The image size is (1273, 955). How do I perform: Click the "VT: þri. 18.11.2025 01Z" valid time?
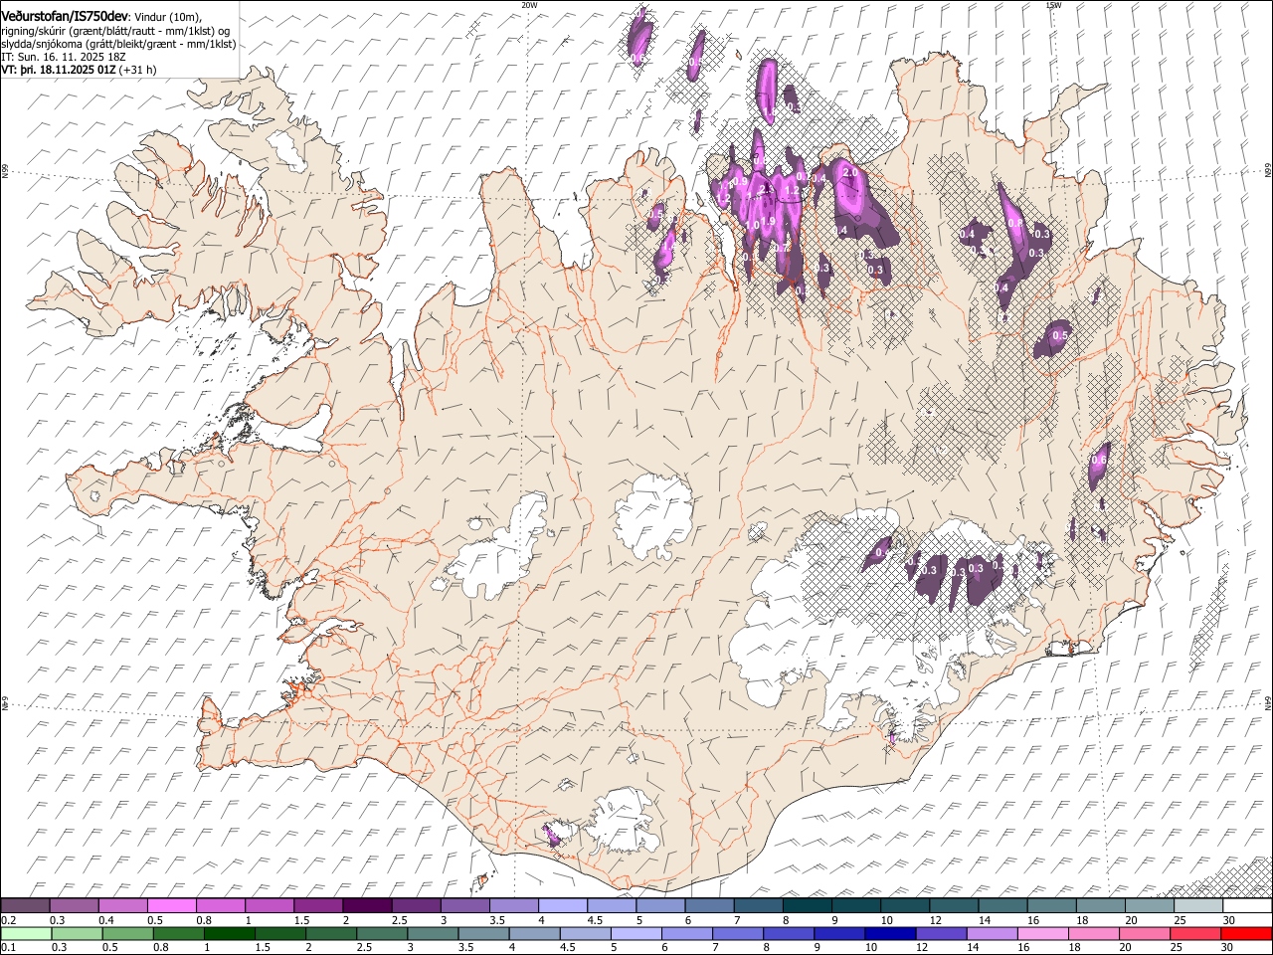59,70
